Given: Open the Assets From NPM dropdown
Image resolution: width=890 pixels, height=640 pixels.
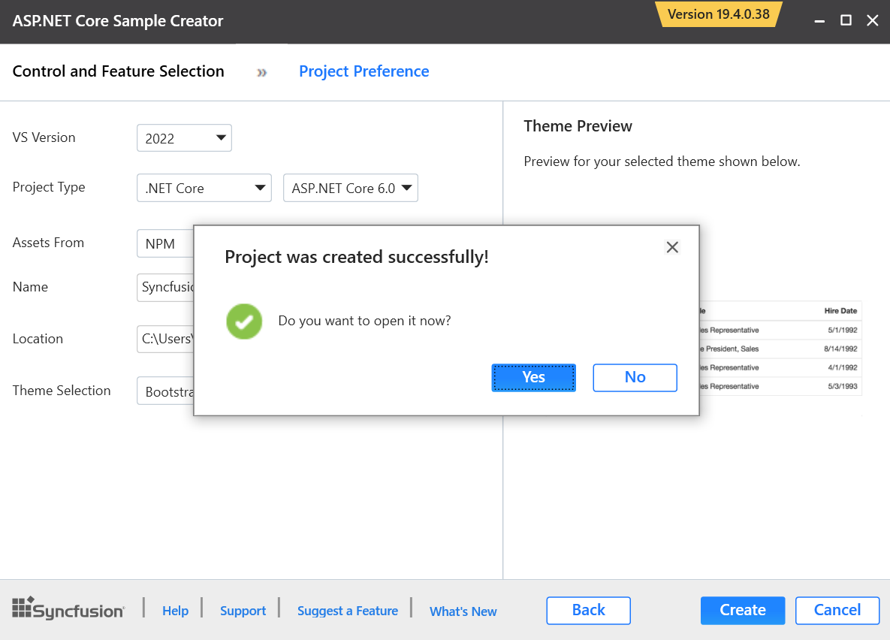Looking at the screenshot, I should click(x=165, y=243).
